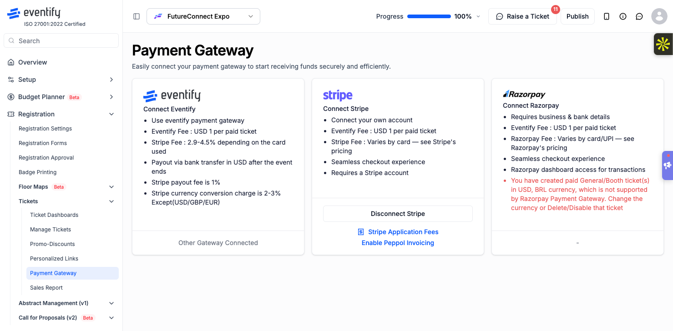Click the Setup sliders icon
Viewport: 673px width, 331px height.
click(11, 80)
